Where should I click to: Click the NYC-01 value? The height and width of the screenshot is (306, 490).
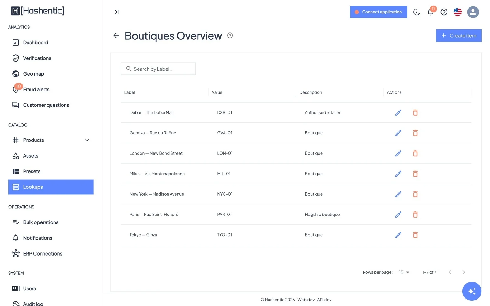pyautogui.click(x=225, y=194)
